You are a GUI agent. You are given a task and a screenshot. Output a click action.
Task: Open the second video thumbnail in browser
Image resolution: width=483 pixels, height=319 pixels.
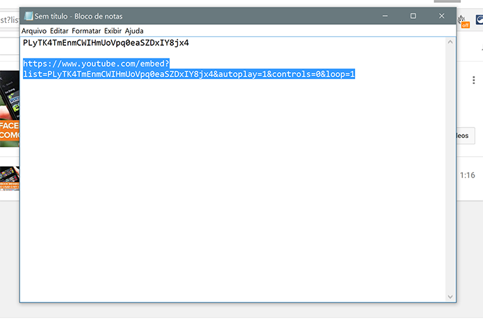[x=10, y=178]
